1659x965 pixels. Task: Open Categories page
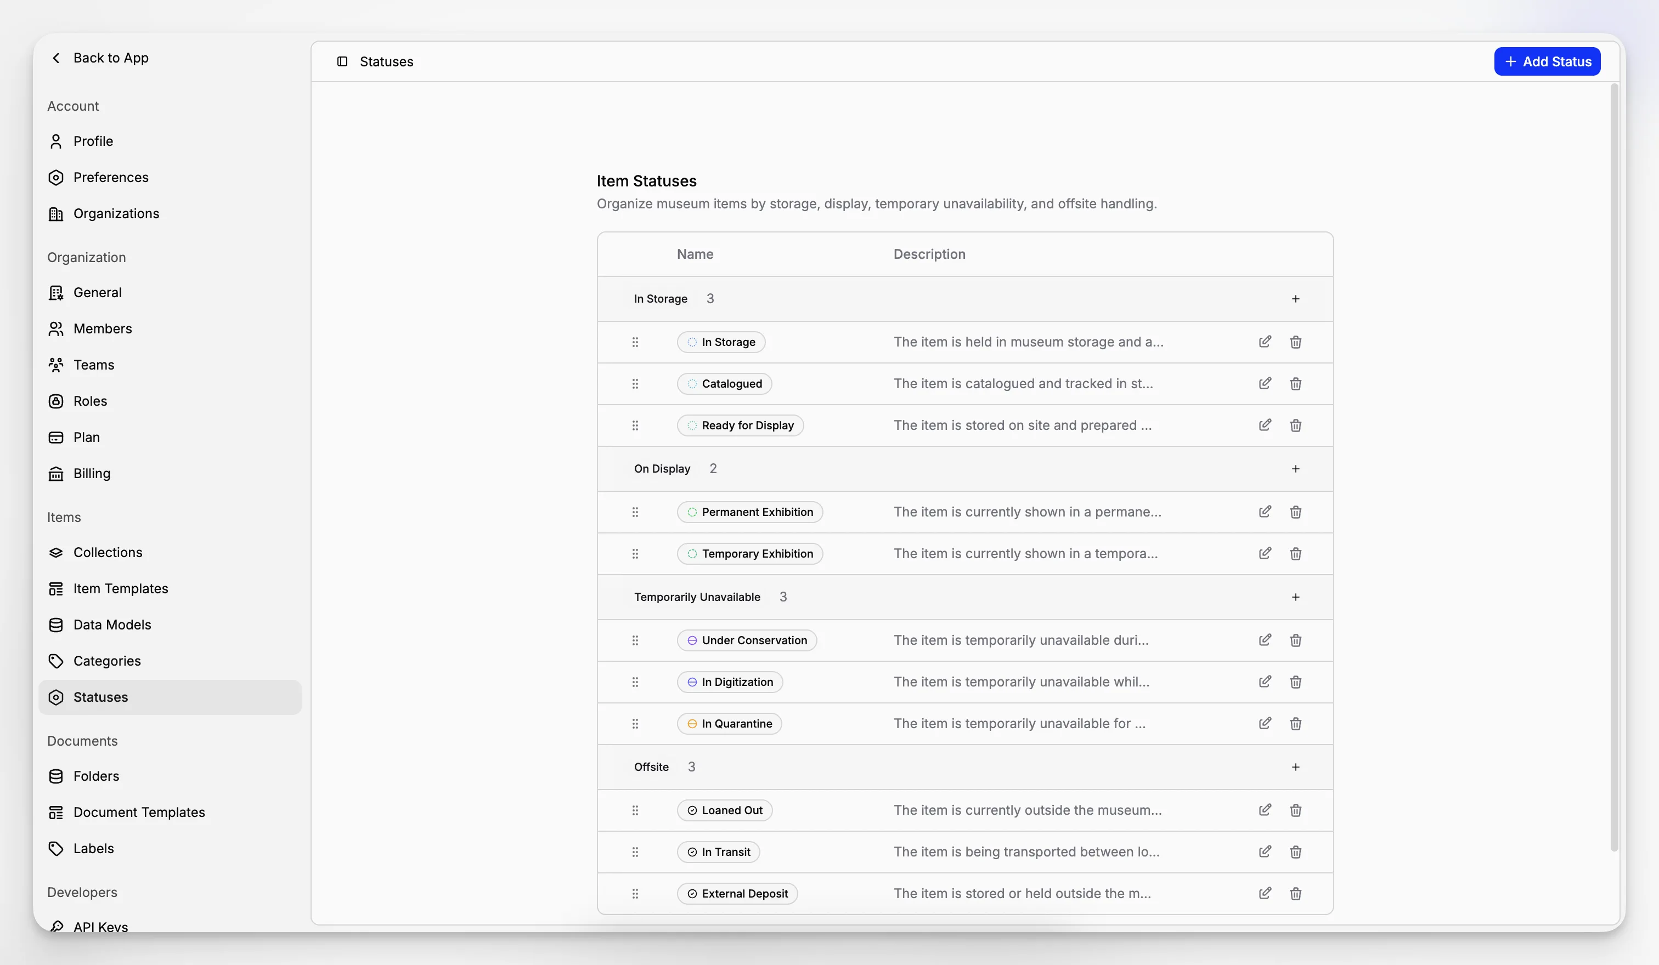point(170,661)
